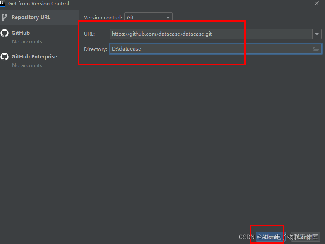
Task: Expand the URL history dropdown arrow
Action: [317, 34]
